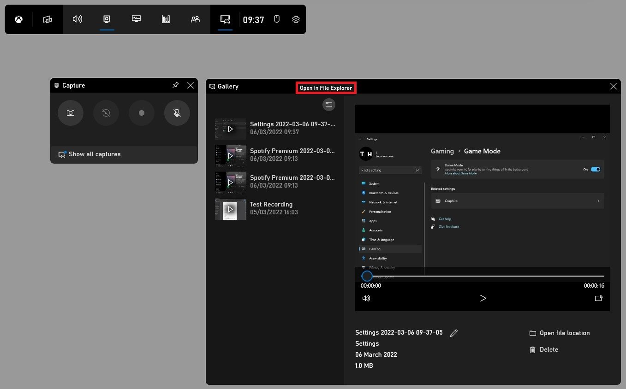Viewport: 626px width, 389px height.
Task: Open the Widget menu icon
Action: pyautogui.click(x=48, y=19)
